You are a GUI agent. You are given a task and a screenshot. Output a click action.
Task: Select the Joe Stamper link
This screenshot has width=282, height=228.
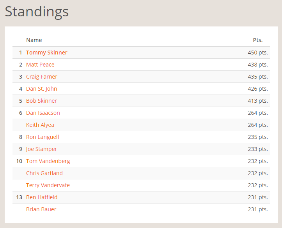[41, 149]
